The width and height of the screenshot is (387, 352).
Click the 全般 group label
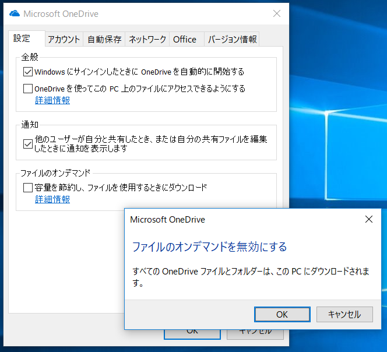click(x=30, y=57)
